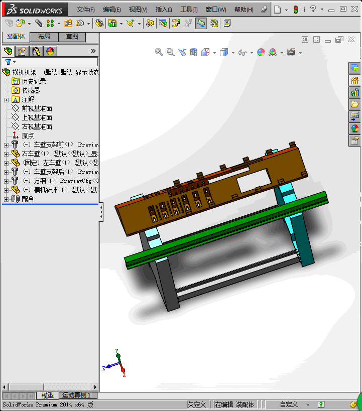Open the SolidWorks Forum task pane

(x=354, y=68)
